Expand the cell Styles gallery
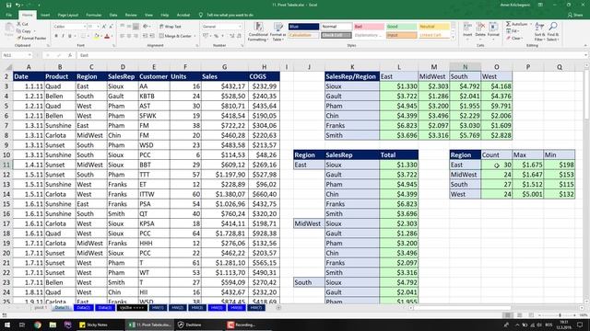The image size is (590, 331). pos(453,38)
